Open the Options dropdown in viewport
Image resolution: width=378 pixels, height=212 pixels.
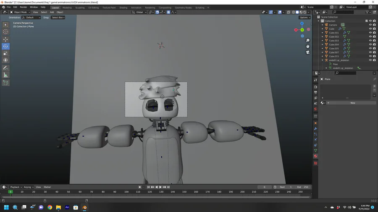coord(305,17)
